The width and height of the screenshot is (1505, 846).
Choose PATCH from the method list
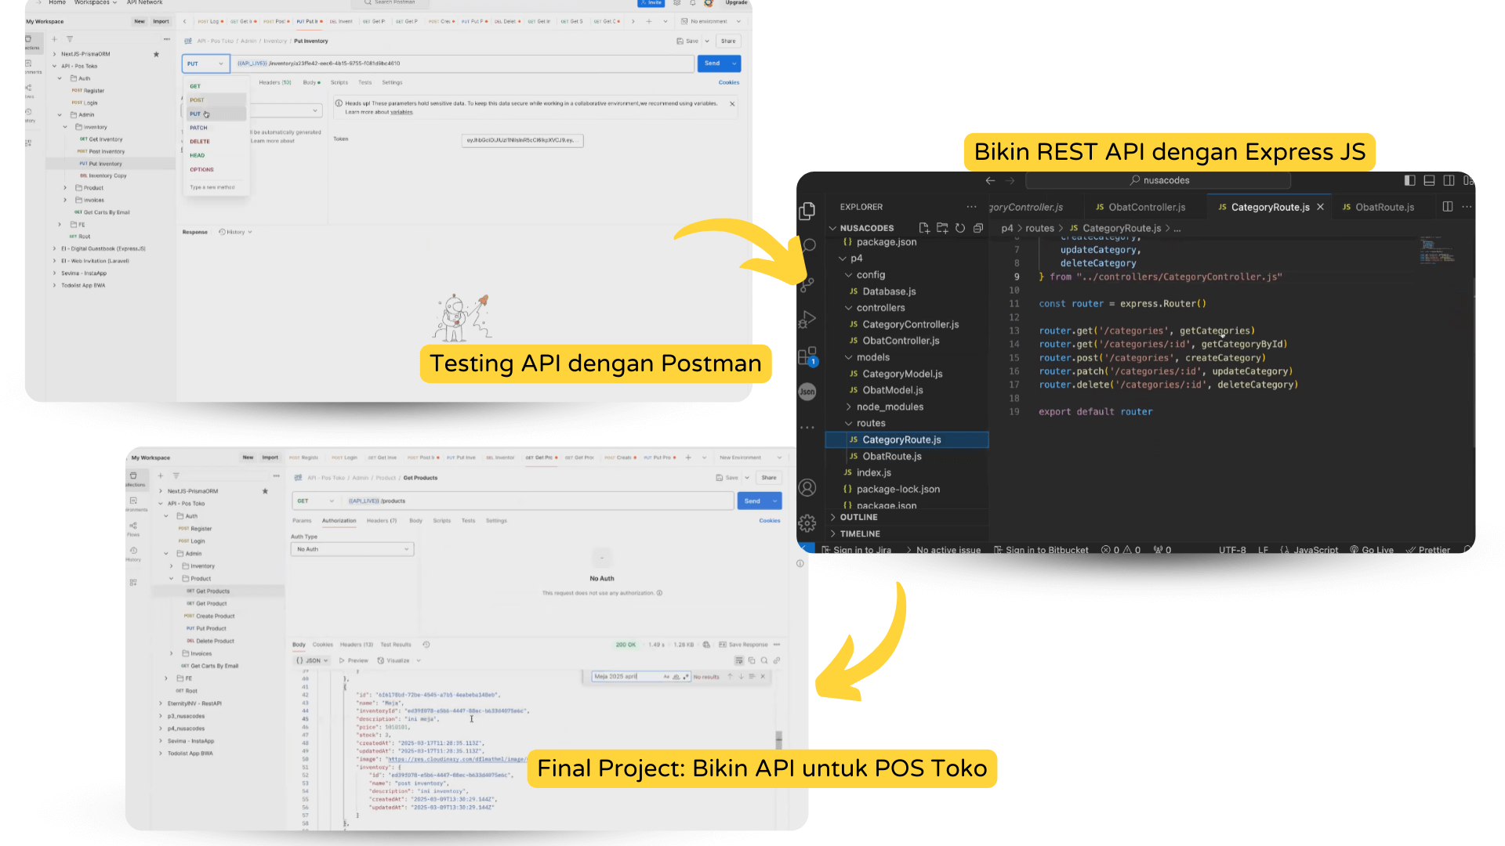pos(198,128)
